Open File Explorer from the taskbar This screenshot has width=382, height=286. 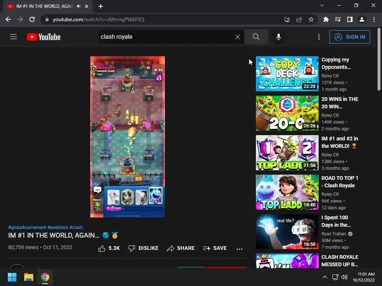coord(28,277)
